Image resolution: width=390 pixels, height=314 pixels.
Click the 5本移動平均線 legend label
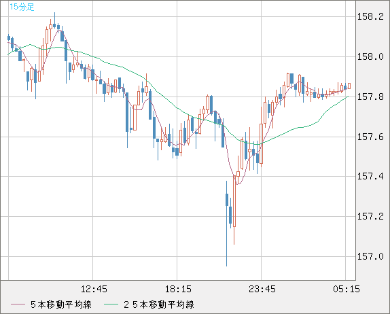(61, 304)
